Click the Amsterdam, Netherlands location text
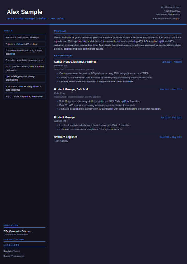The width and height of the screenshot is (187, 264). point(168,15)
